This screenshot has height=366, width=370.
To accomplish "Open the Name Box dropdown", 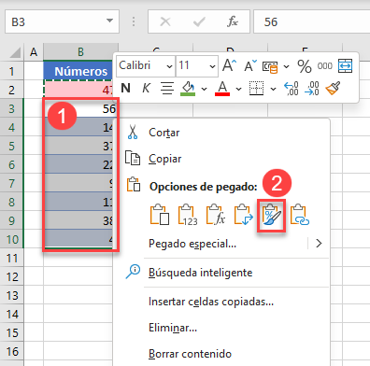I will pyautogui.click(x=109, y=21).
